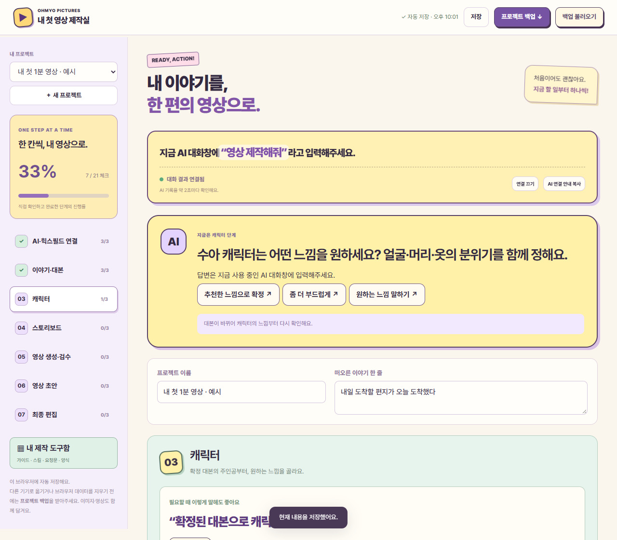617x540 pixels.
Task: Click the 7 / 21 체크 counter text
Action: (x=97, y=175)
